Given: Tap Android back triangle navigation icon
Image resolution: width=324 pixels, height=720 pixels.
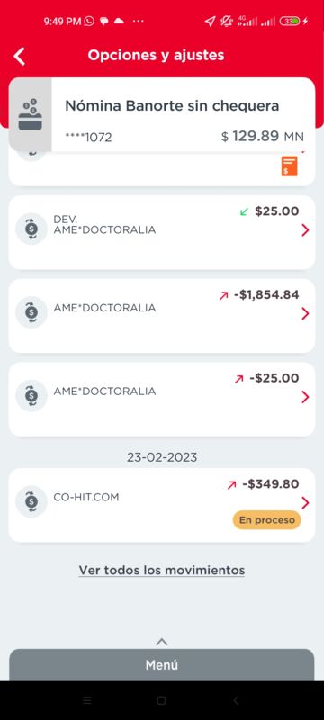Looking at the screenshot, I should point(236,700).
